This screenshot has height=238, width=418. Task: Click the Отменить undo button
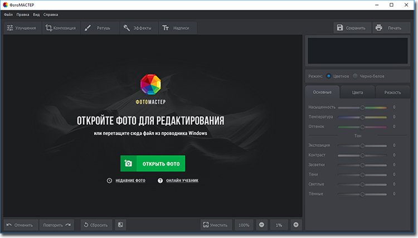pos(21,225)
